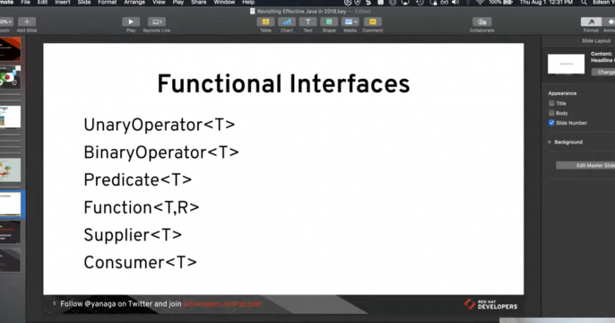Select the slide layout thumbnail preview
Image resolution: width=615 pixels, height=323 pixels.
566,64
